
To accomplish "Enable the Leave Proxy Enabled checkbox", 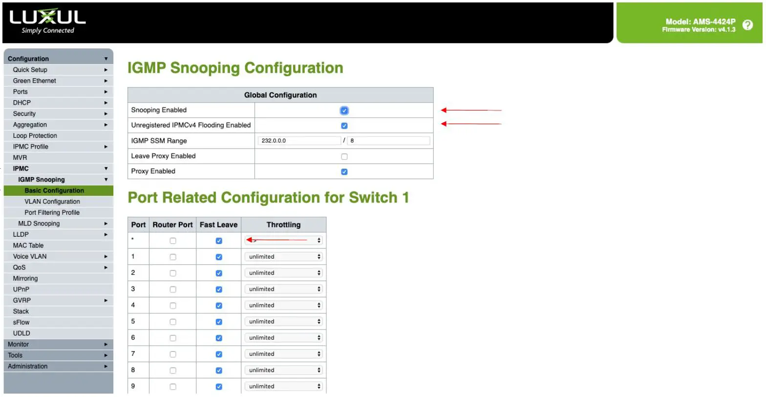I will [x=344, y=156].
